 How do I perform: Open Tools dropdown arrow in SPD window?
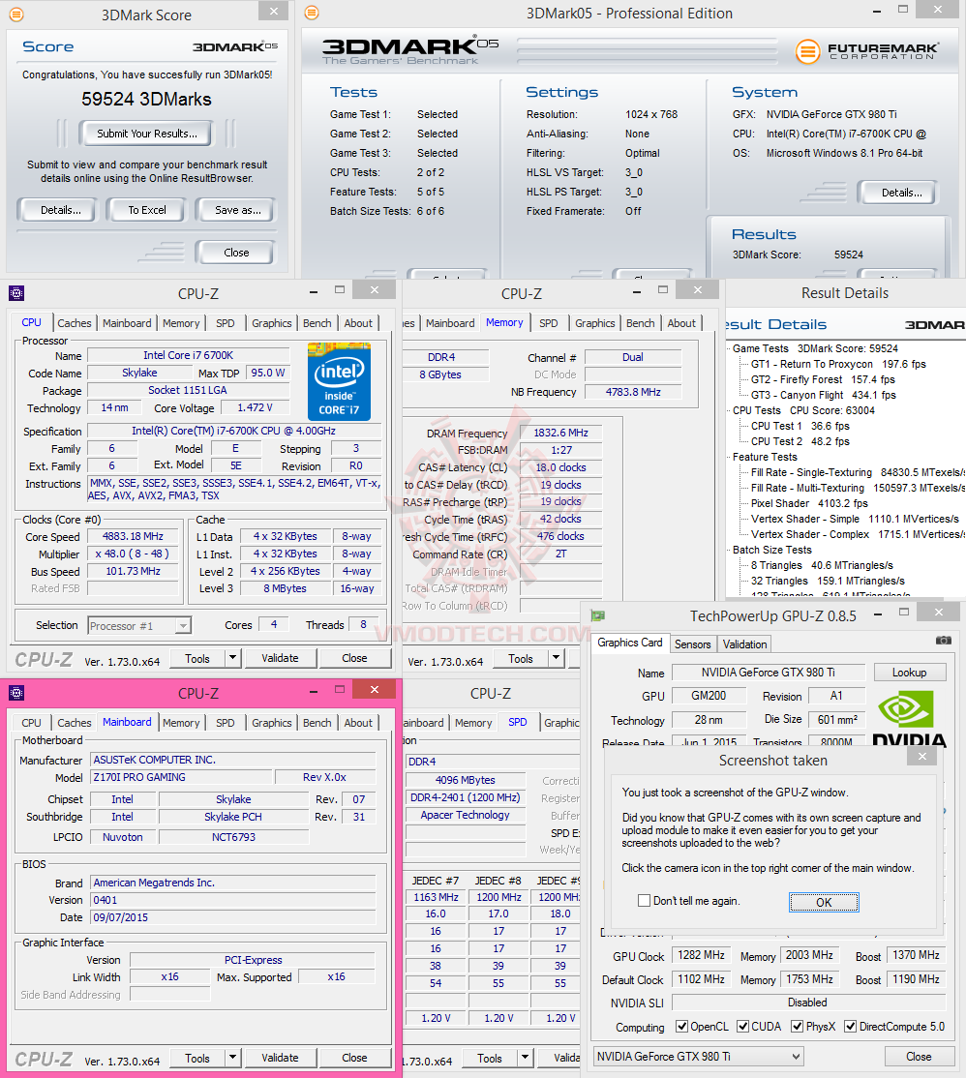pos(526,1058)
